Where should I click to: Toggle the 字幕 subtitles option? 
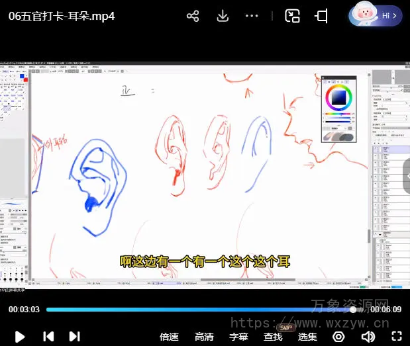click(238, 337)
